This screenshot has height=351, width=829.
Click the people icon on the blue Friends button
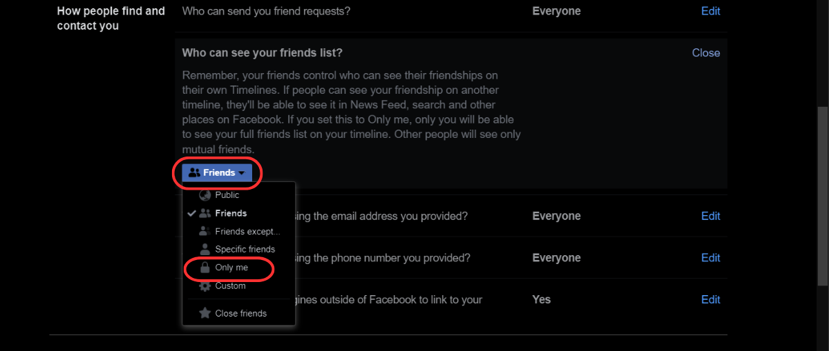(194, 173)
